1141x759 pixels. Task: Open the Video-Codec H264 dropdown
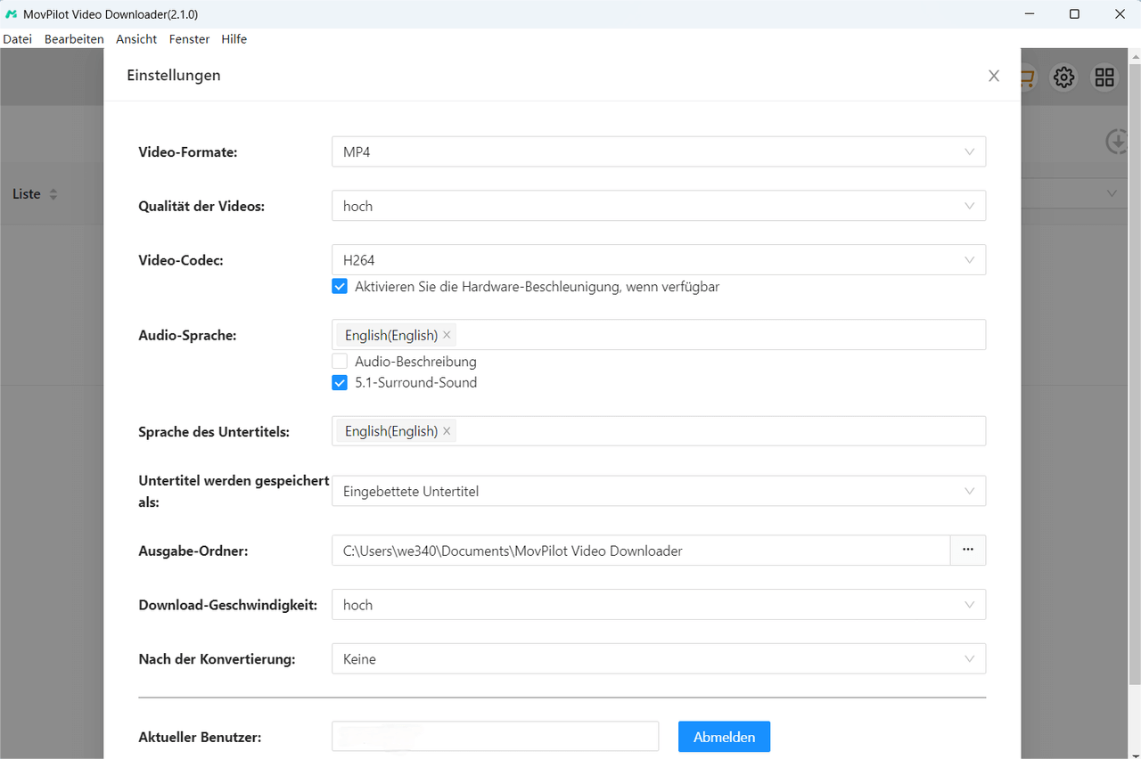(x=659, y=260)
